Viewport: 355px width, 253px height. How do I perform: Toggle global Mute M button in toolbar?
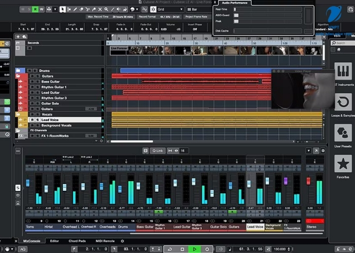tap(23, 9)
